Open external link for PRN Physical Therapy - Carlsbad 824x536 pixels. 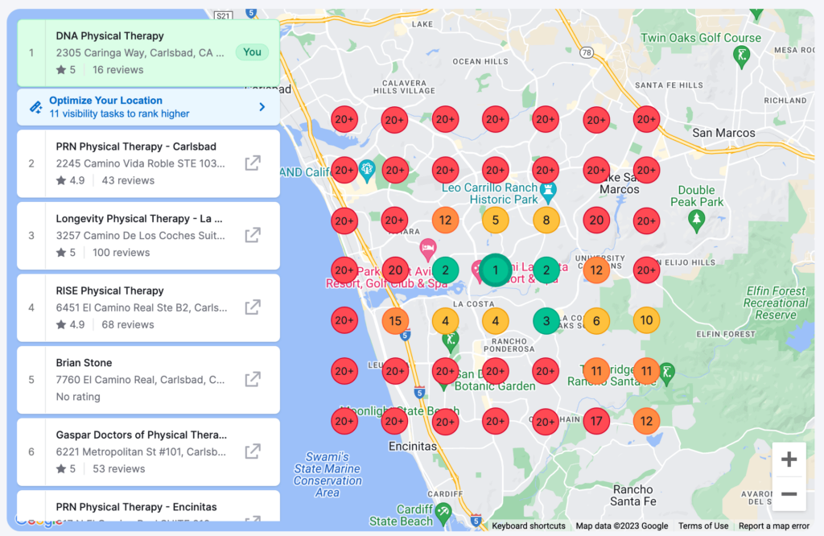[x=253, y=163]
